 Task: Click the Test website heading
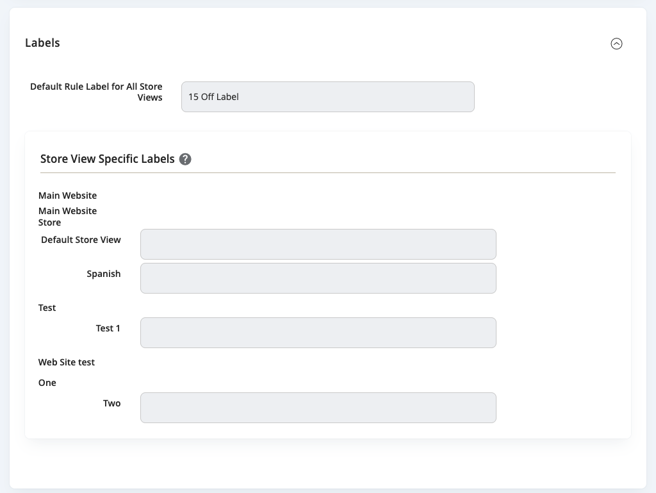click(47, 308)
